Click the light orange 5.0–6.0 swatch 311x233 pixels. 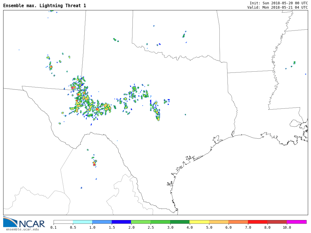[219, 222]
